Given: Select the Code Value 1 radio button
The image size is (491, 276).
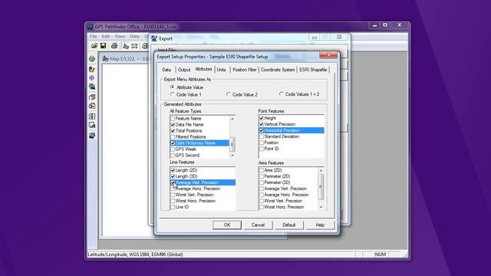Looking at the screenshot, I should [172, 94].
